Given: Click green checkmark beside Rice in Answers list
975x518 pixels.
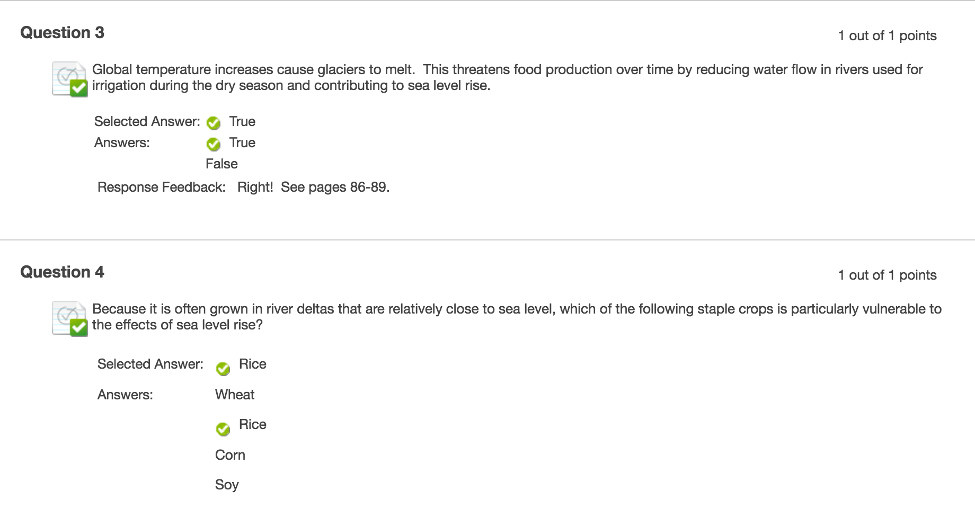Looking at the screenshot, I should click(223, 429).
